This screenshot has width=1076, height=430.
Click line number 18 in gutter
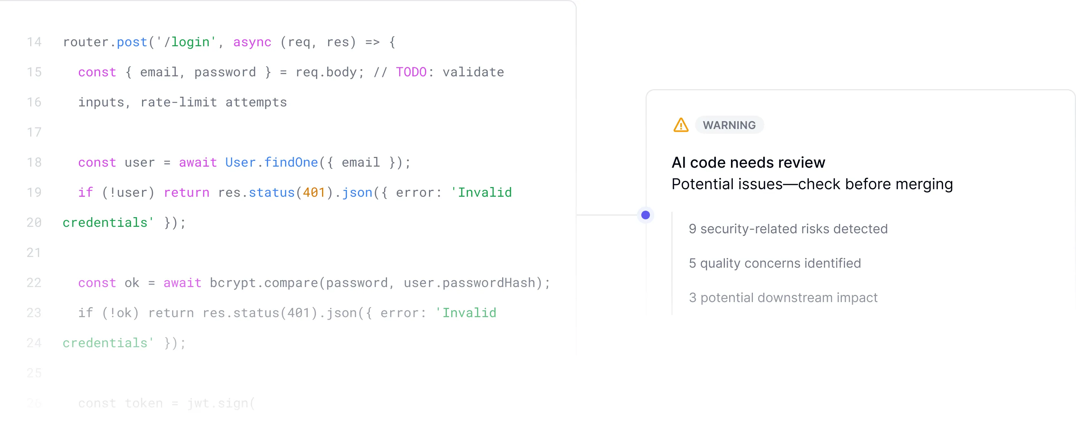coord(34,162)
